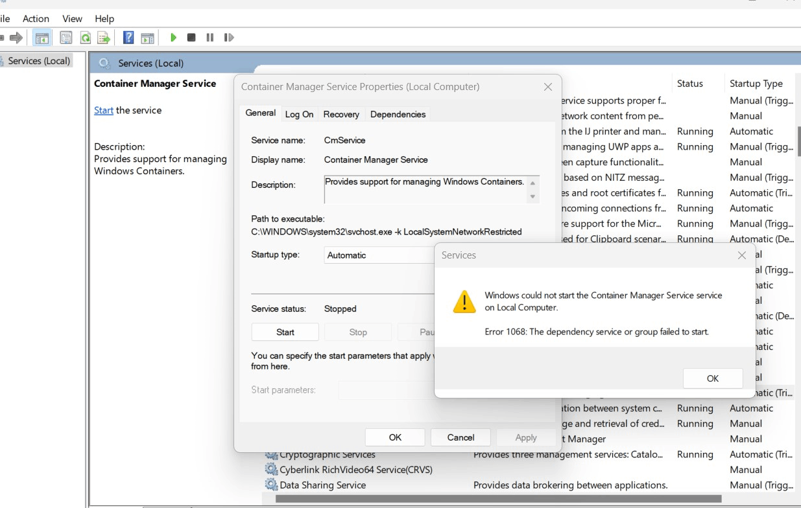Click Automatic startup in 'incoming connections' row
Image resolution: width=801 pixels, height=508 pixels.
tap(752, 208)
